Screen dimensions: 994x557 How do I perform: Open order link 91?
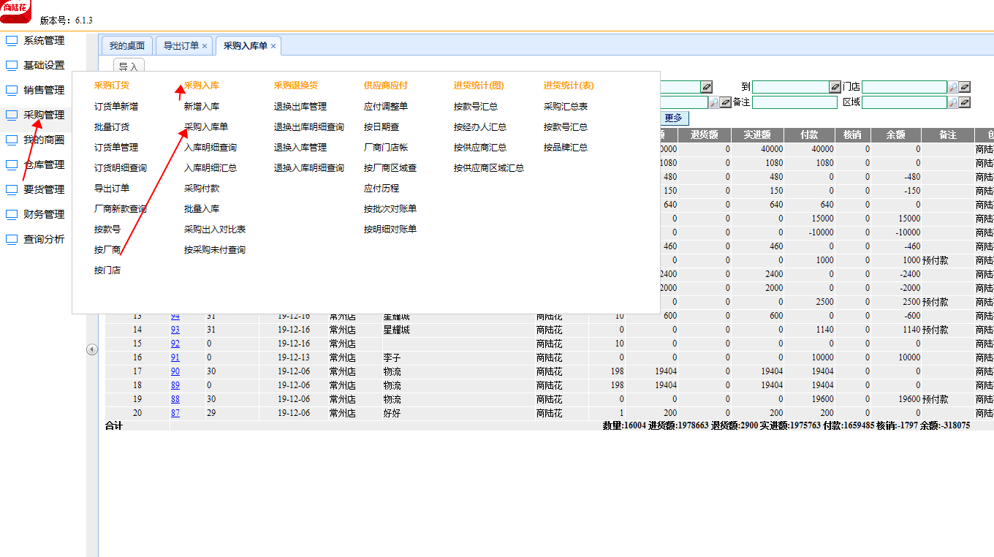click(x=175, y=358)
